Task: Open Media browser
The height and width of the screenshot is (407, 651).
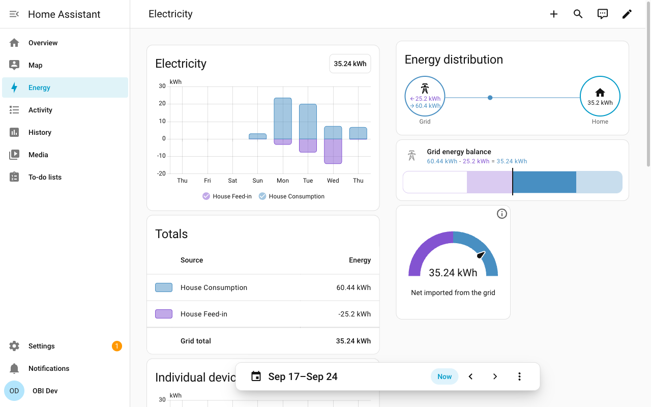Action: [x=65, y=155]
